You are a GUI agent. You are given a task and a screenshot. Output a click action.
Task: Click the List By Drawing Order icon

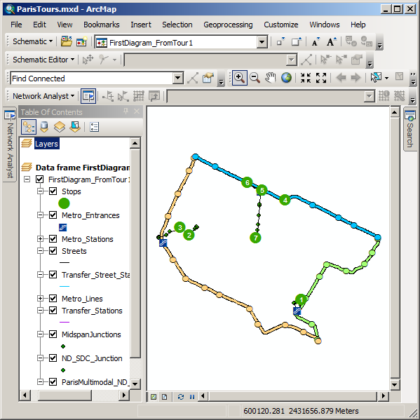(29, 127)
